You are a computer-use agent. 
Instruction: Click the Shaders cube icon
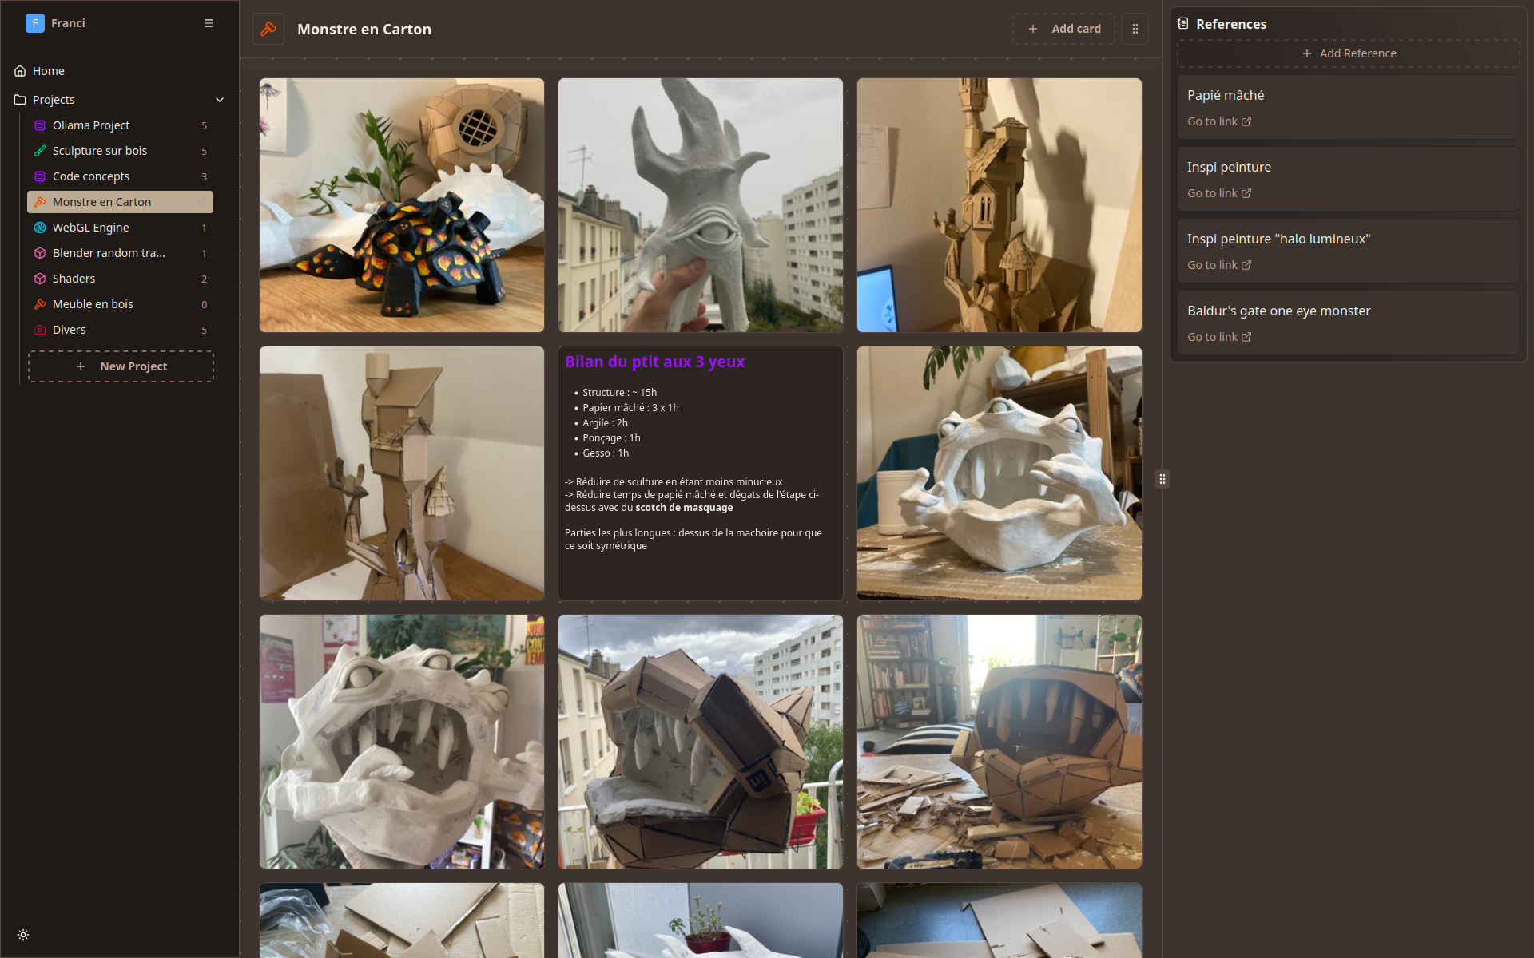click(40, 279)
